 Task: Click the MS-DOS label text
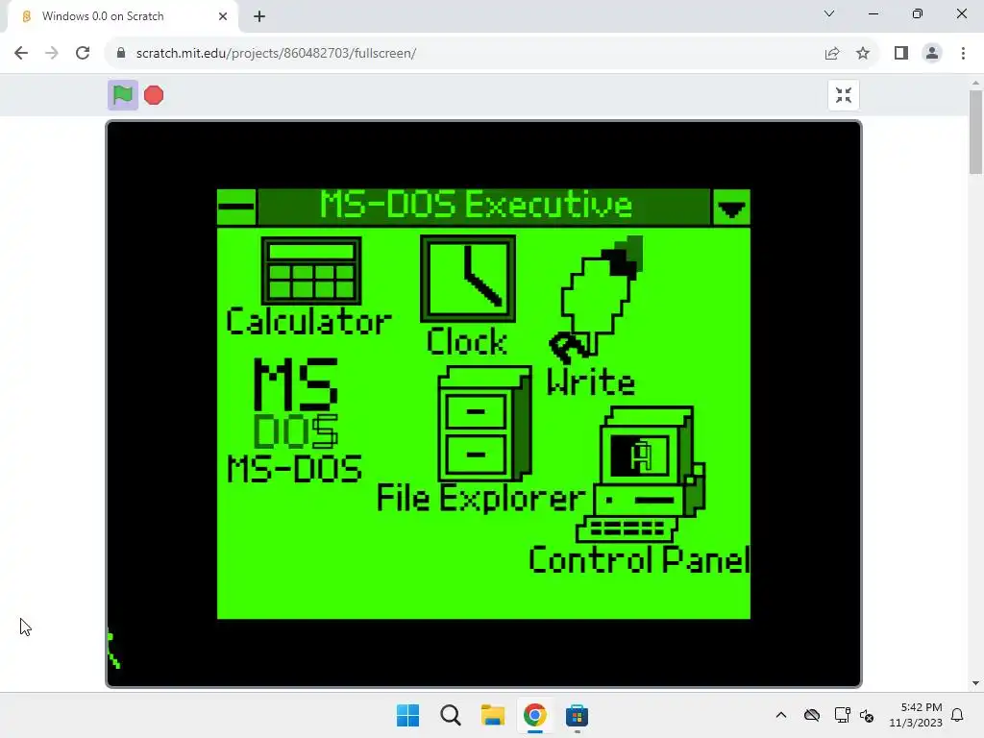click(x=294, y=469)
